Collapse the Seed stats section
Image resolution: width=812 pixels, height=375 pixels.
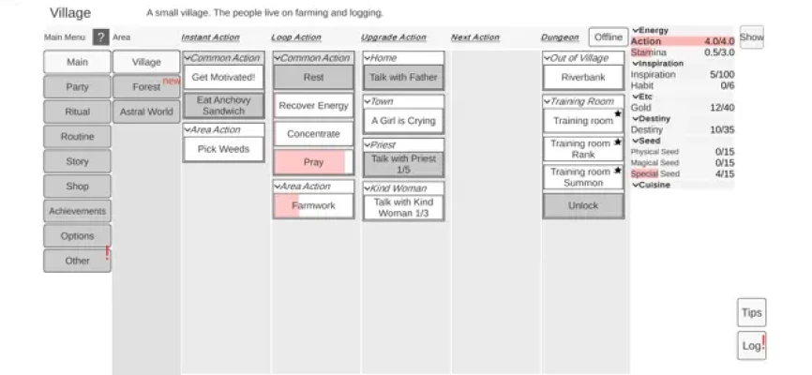[635, 141]
